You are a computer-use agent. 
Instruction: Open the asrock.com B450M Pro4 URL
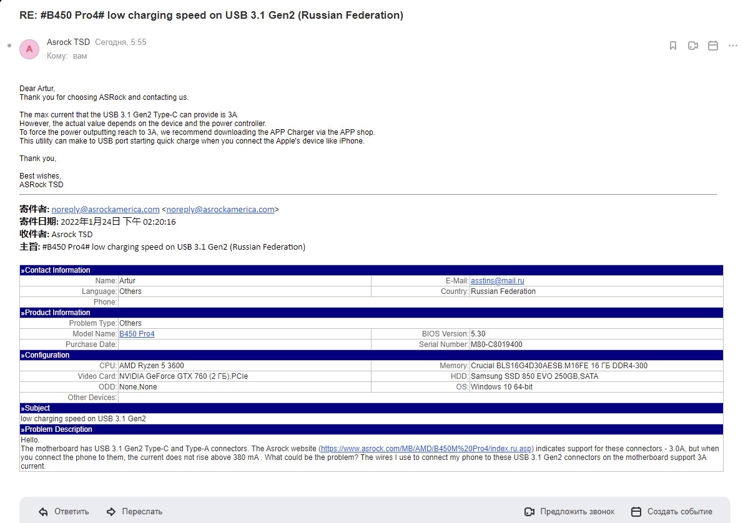pos(426,449)
